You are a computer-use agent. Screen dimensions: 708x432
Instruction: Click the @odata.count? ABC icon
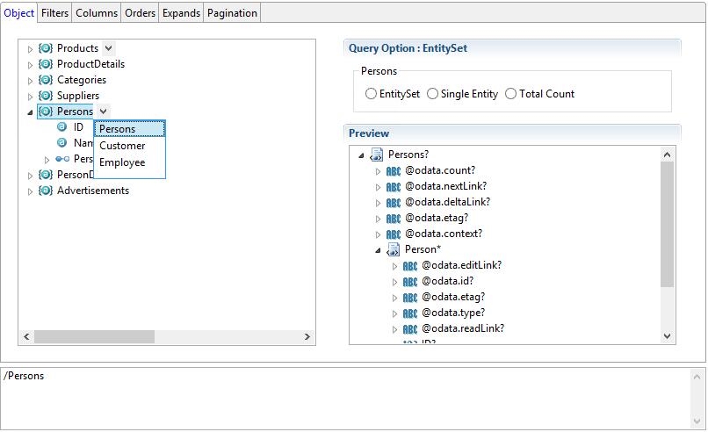click(x=394, y=170)
